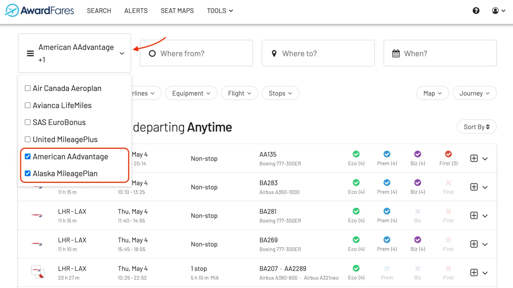The width and height of the screenshot is (513, 288).
Task: Expand BA207 flight details chevron
Action: (485, 273)
